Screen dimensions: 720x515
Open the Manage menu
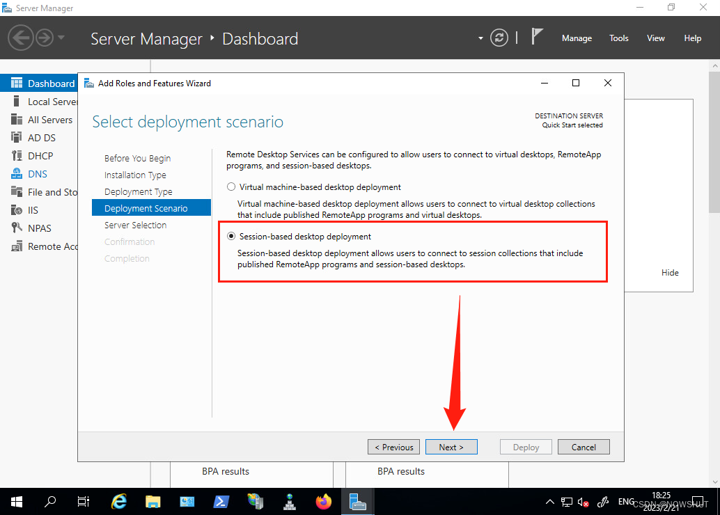pyautogui.click(x=577, y=38)
